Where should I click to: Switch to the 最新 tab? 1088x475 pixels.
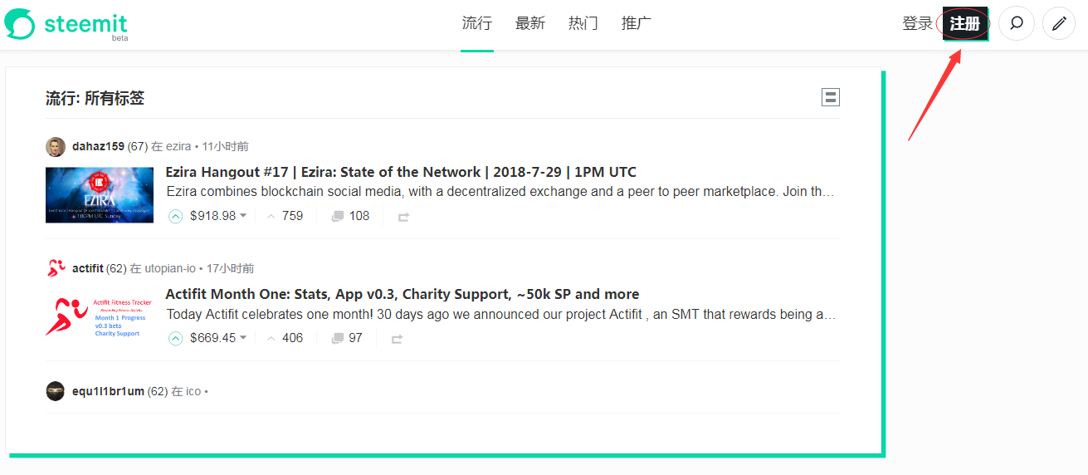[530, 23]
